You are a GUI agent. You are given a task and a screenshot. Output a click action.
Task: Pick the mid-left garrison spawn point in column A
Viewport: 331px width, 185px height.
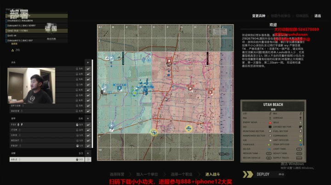(105, 87)
